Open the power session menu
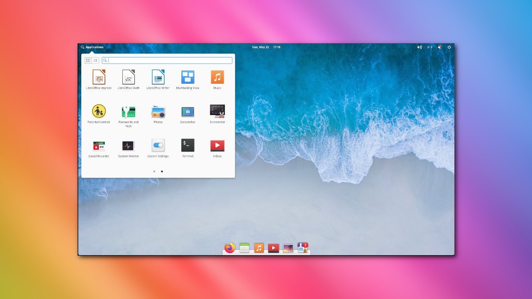Image resolution: width=532 pixels, height=299 pixels. [449, 47]
